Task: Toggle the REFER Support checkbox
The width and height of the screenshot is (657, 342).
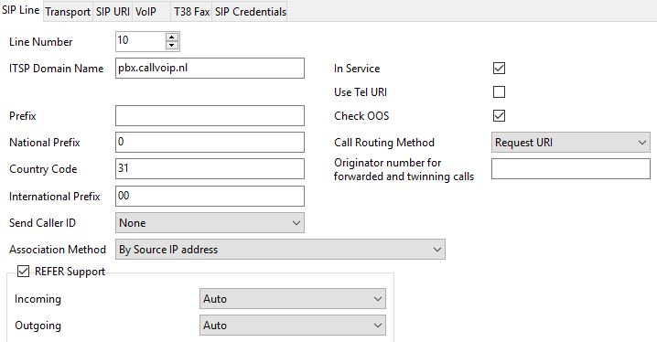Action: pyautogui.click(x=23, y=272)
